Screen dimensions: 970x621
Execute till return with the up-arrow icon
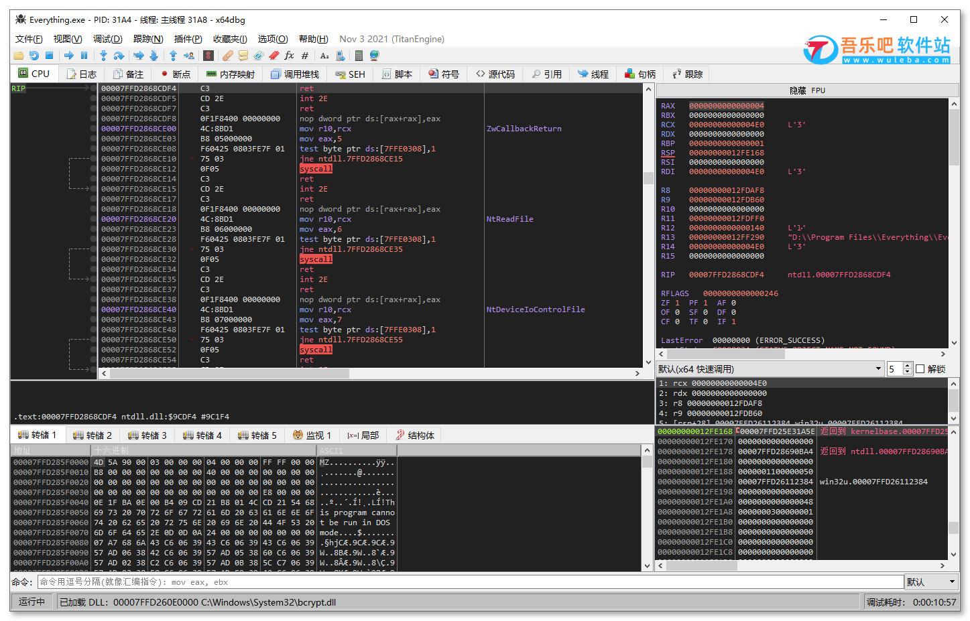173,56
